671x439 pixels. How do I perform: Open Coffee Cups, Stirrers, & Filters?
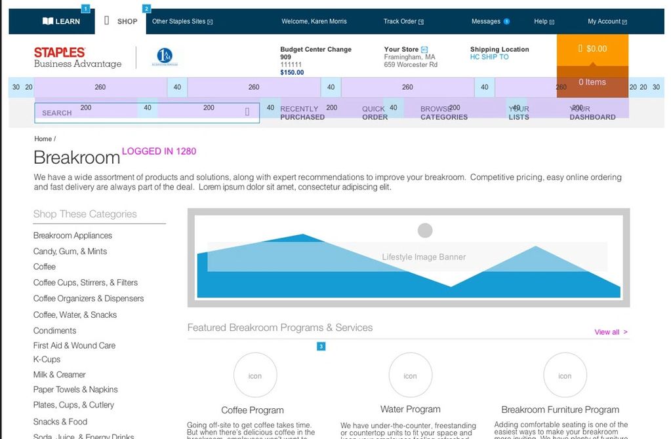tap(85, 282)
